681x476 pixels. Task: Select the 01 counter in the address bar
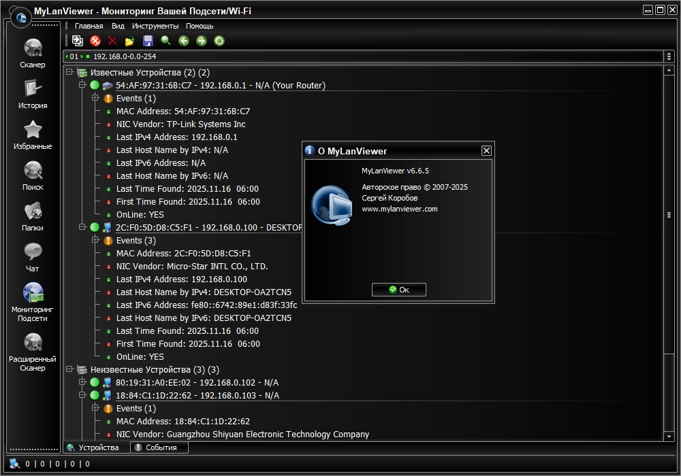pos(74,56)
